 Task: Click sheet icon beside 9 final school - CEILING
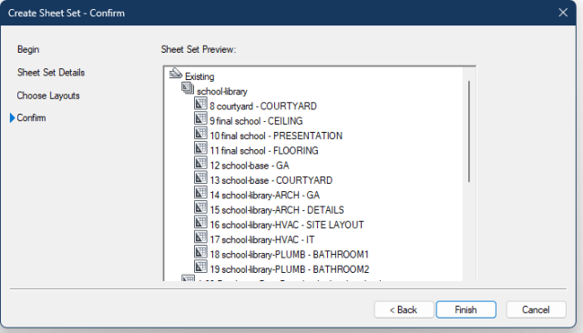tap(200, 118)
